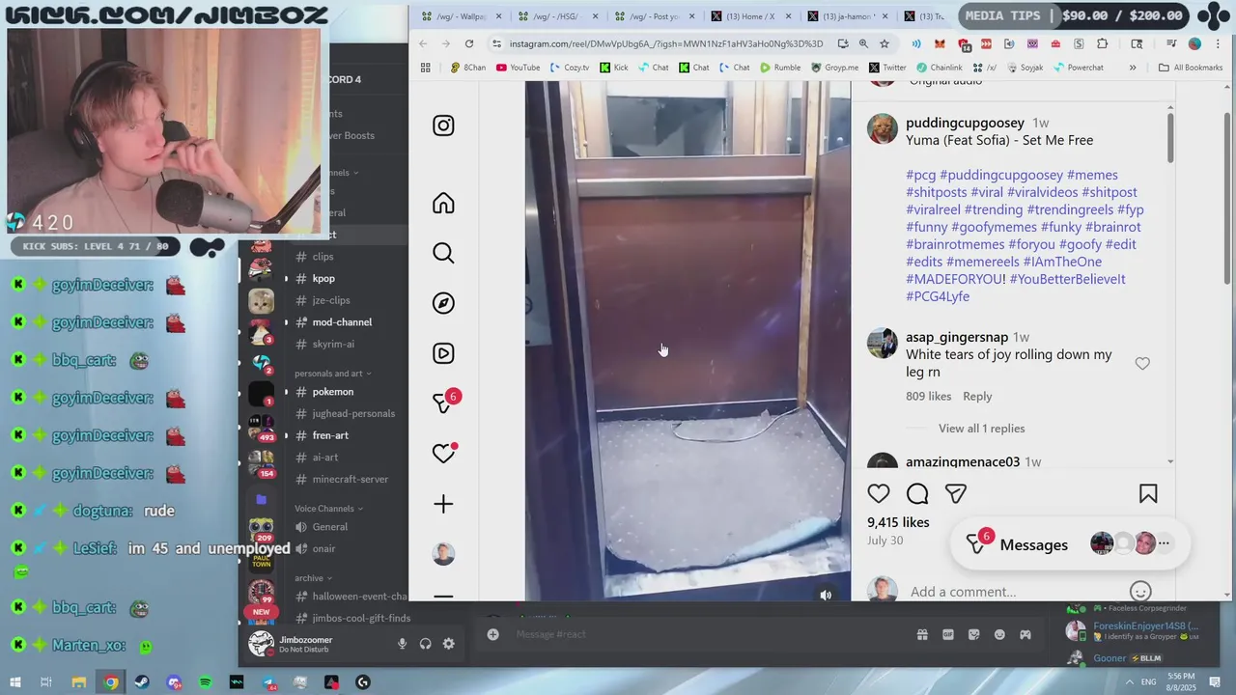Collapse the 'archive' Discord category
1236x695 pixels.
(313, 578)
